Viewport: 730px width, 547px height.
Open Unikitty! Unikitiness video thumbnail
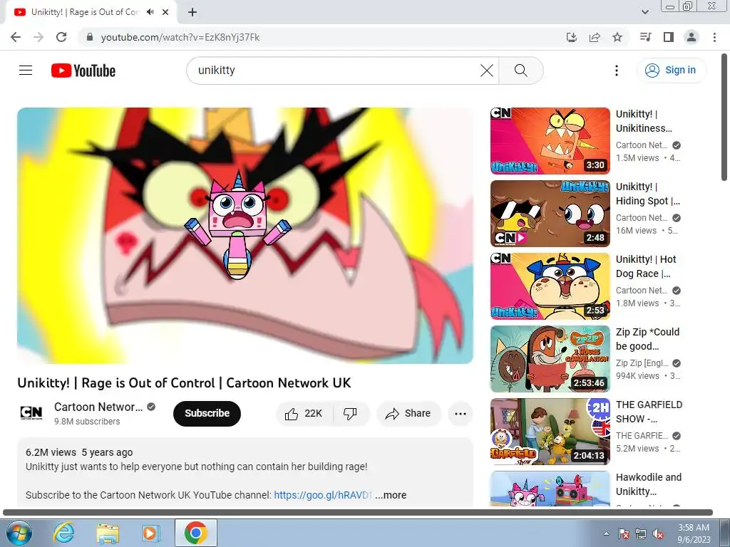point(550,141)
